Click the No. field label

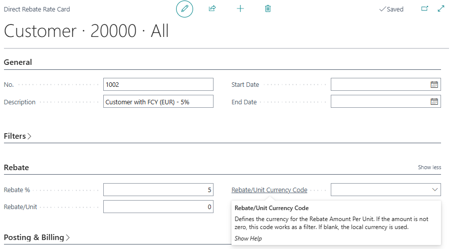click(8, 85)
